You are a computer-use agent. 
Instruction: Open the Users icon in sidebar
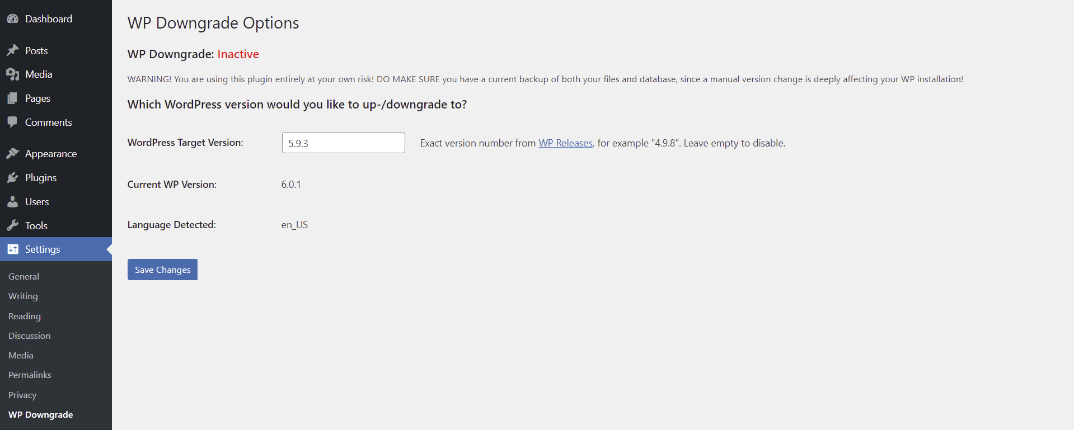13,201
